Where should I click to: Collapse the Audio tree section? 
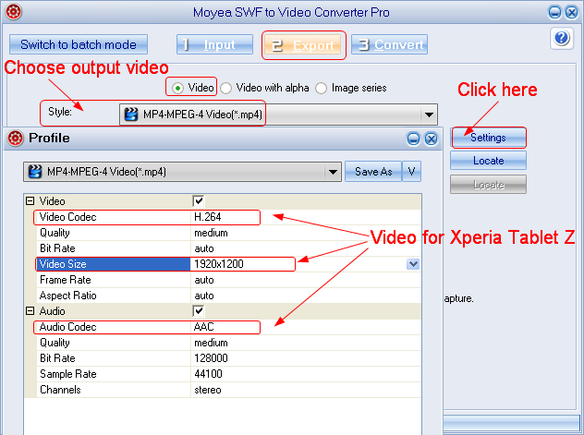coord(30,311)
